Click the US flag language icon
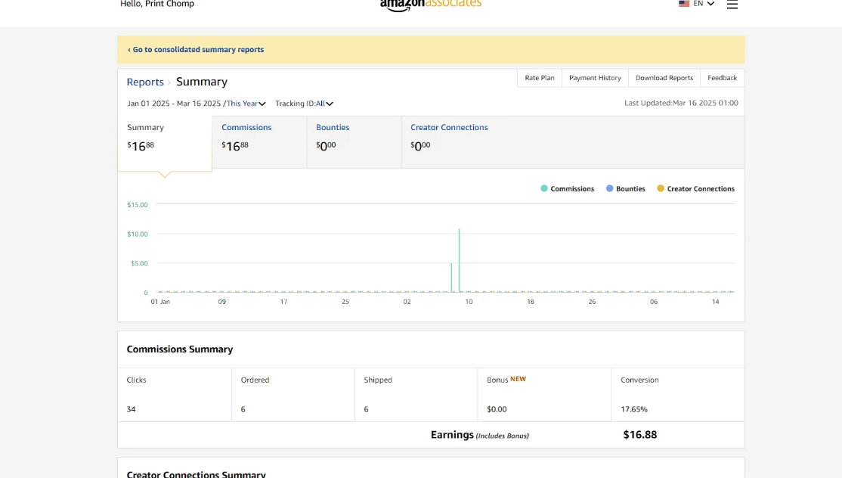This screenshot has width=842, height=478. (x=684, y=3)
